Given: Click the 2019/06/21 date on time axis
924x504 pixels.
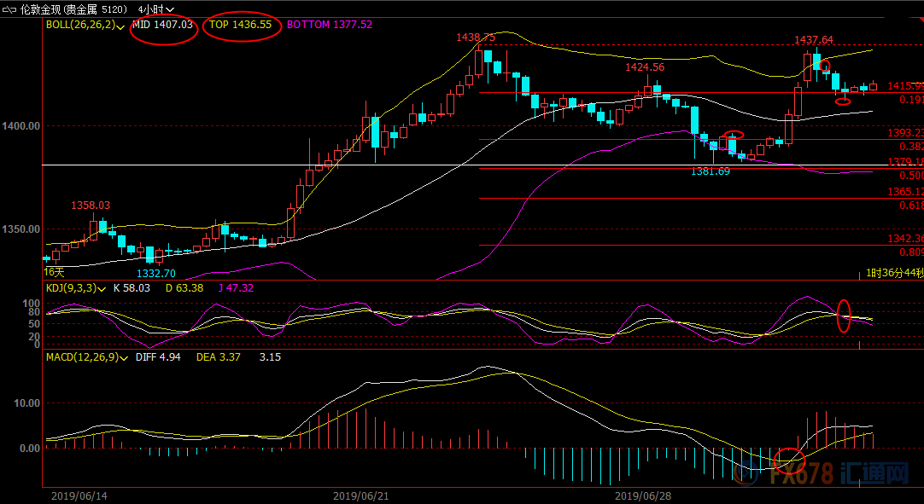Looking at the screenshot, I should tap(360, 495).
